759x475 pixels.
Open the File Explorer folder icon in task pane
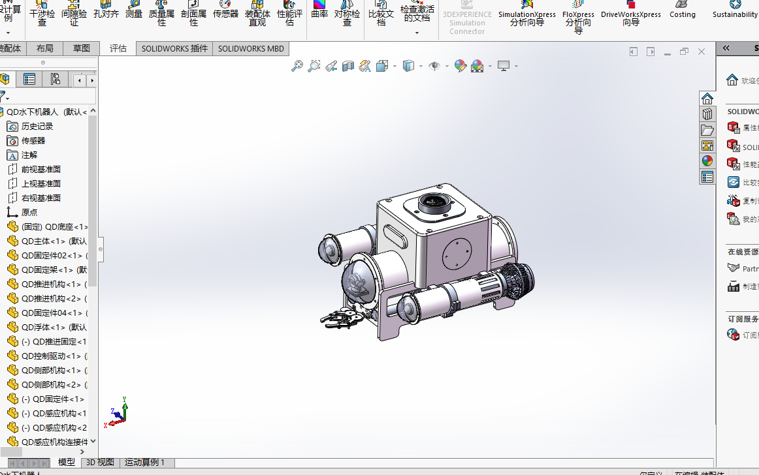tap(707, 130)
